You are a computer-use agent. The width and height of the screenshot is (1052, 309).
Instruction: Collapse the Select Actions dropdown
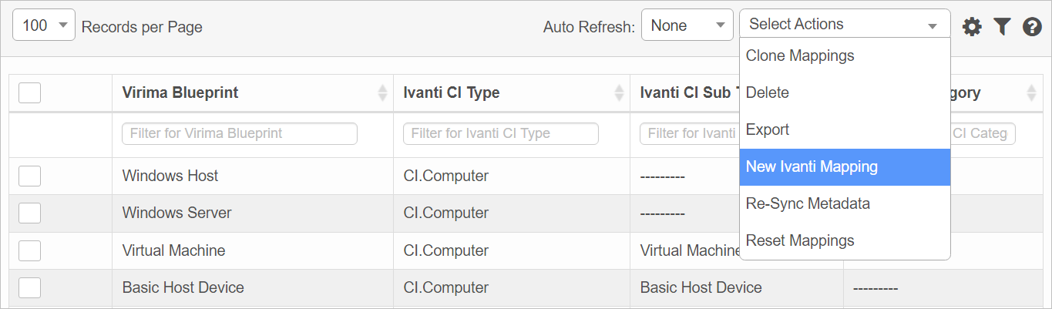tap(845, 25)
